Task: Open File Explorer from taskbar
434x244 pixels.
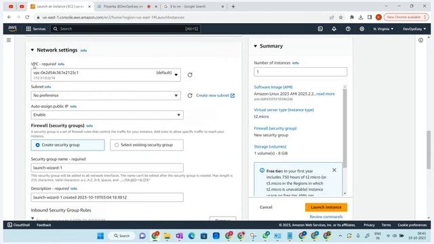Action: pos(167,236)
